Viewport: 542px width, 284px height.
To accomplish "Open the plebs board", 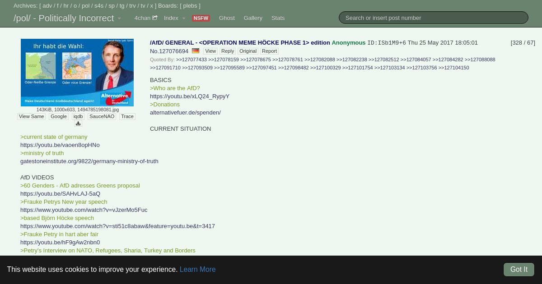I will pyautogui.click(x=190, y=6).
